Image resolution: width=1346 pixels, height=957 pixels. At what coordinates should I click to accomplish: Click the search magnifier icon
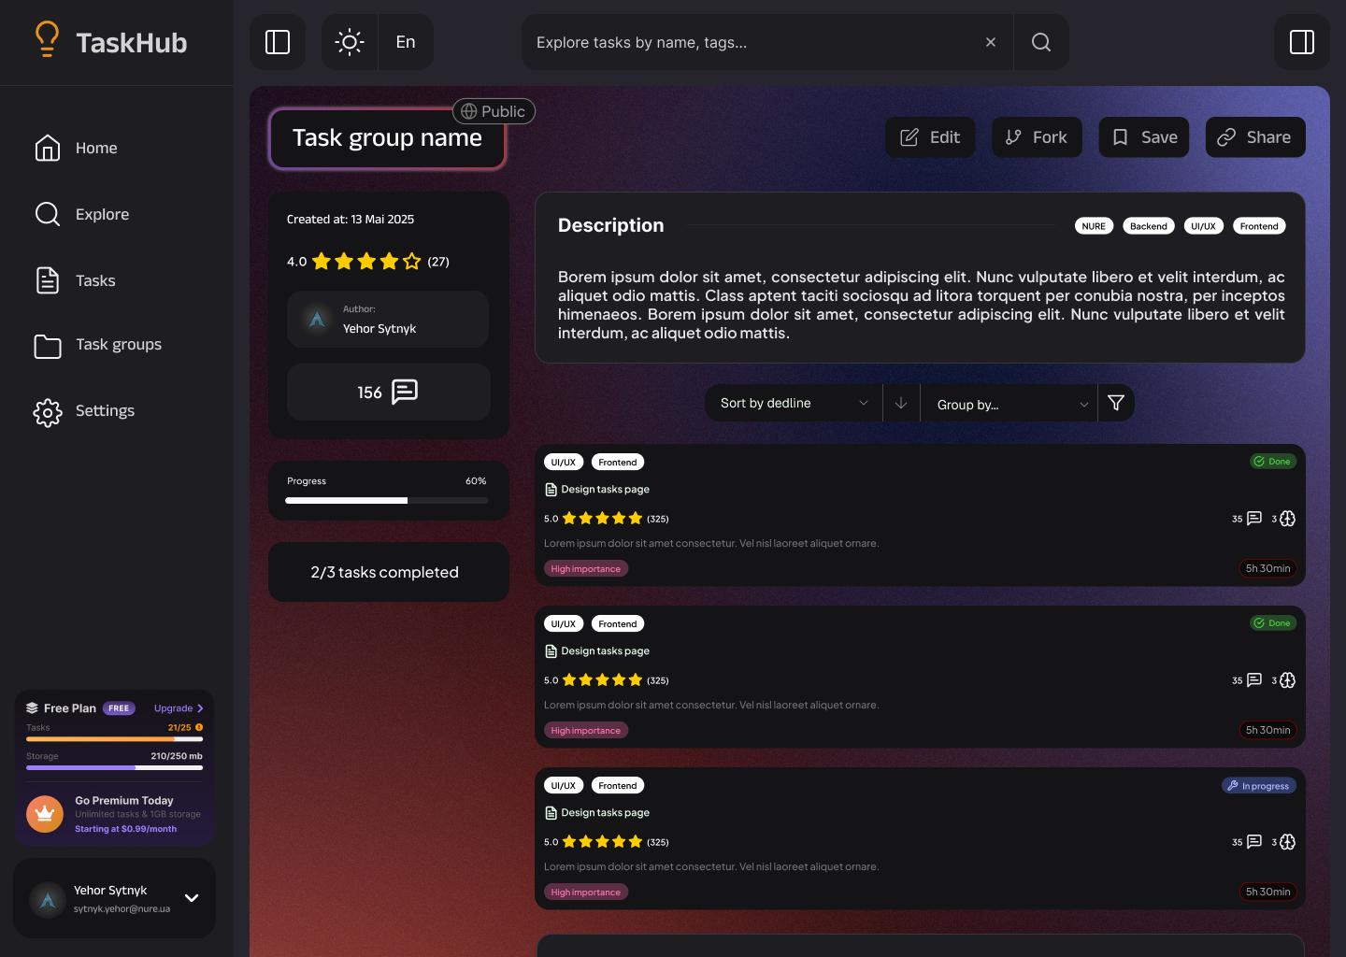1041,42
